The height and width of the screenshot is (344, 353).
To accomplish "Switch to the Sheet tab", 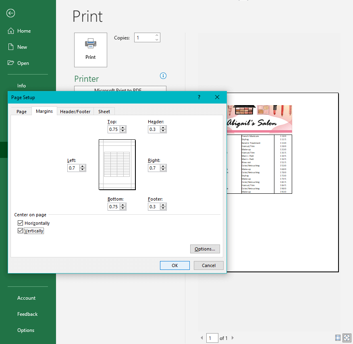I will [104, 112].
